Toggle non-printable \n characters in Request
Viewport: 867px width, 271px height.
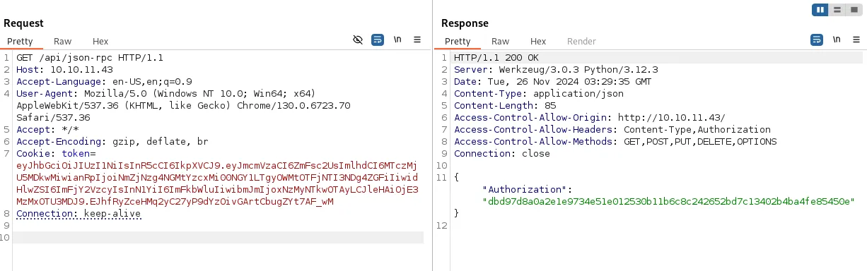pyautogui.click(x=397, y=40)
